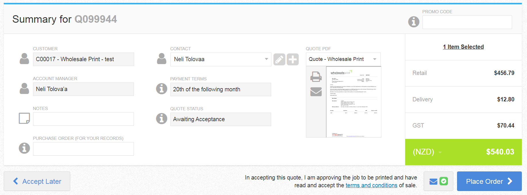
Task: Open the Contact dropdown Neli Tolovaa
Action: pyautogui.click(x=220, y=59)
